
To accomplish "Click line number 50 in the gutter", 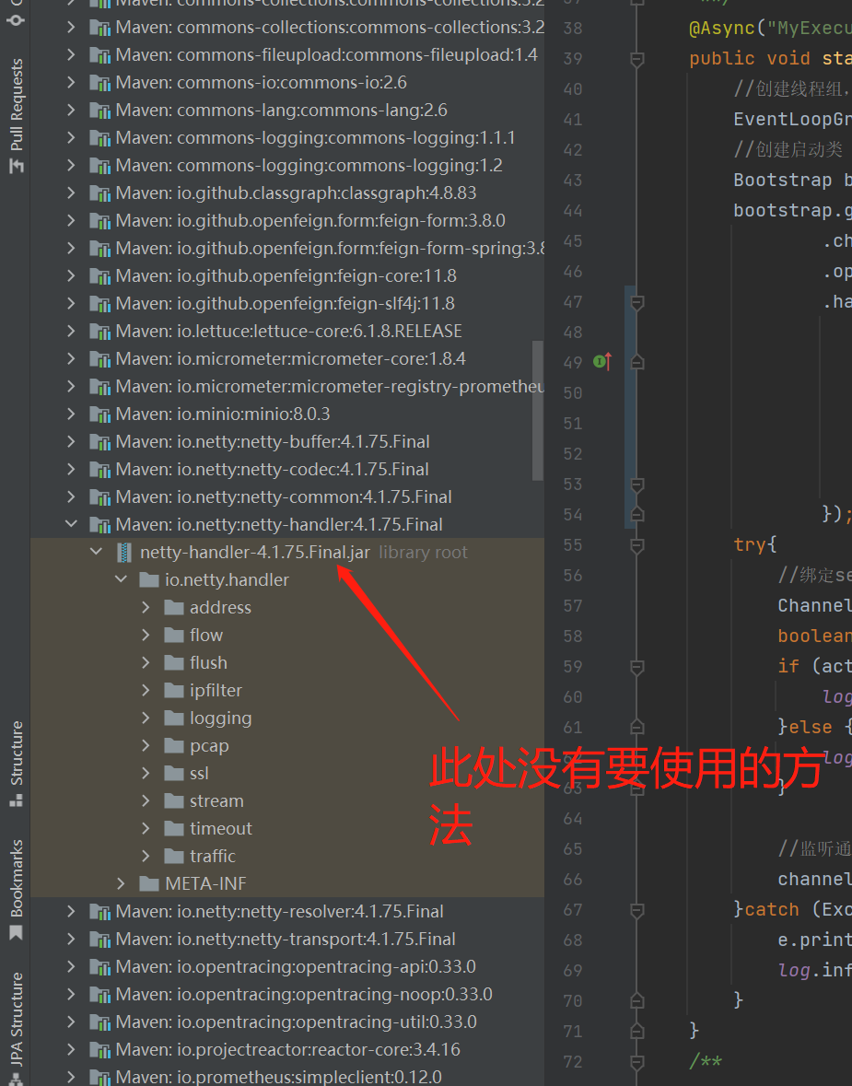I will [x=573, y=393].
